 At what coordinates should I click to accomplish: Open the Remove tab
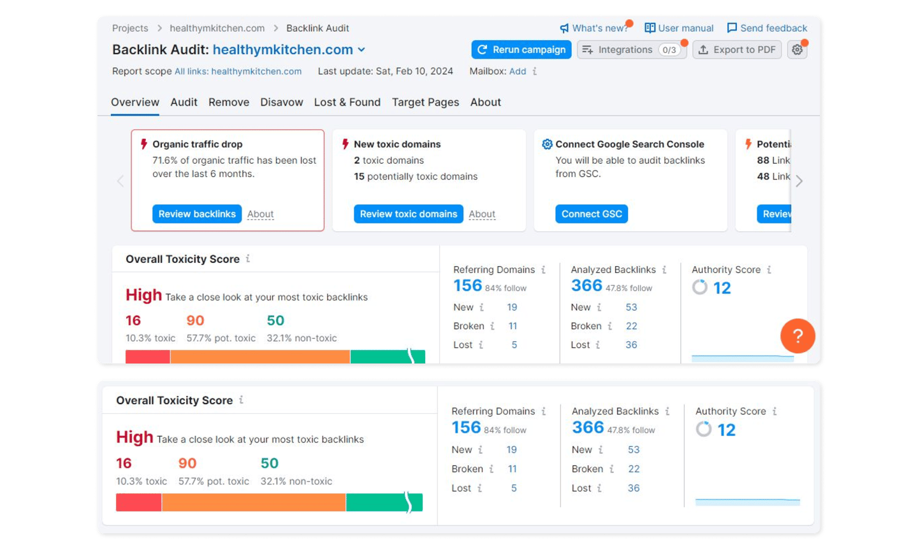tap(229, 102)
